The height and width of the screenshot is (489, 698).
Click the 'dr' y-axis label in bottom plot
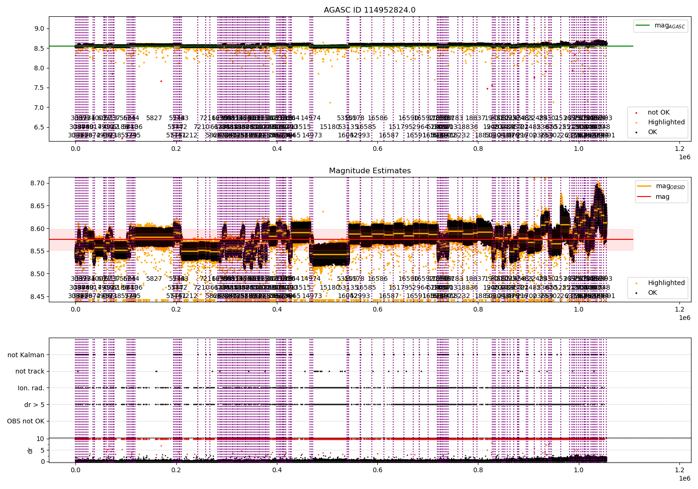30,450
